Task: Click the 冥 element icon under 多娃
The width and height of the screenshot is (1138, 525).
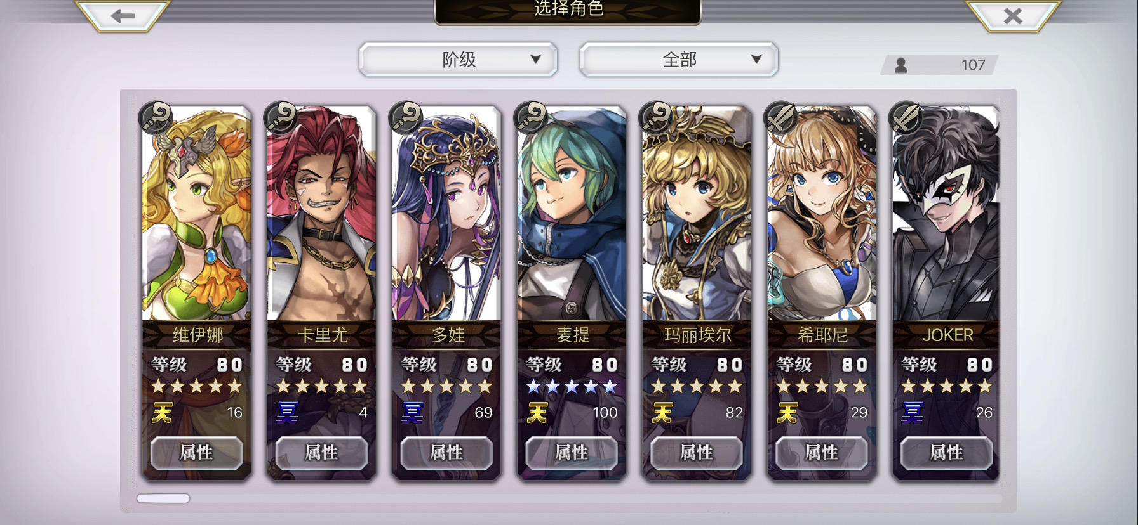Action: click(412, 413)
